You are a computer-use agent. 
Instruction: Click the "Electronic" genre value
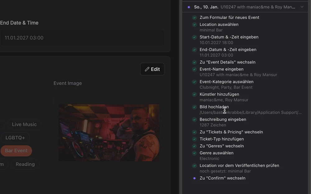point(209,159)
